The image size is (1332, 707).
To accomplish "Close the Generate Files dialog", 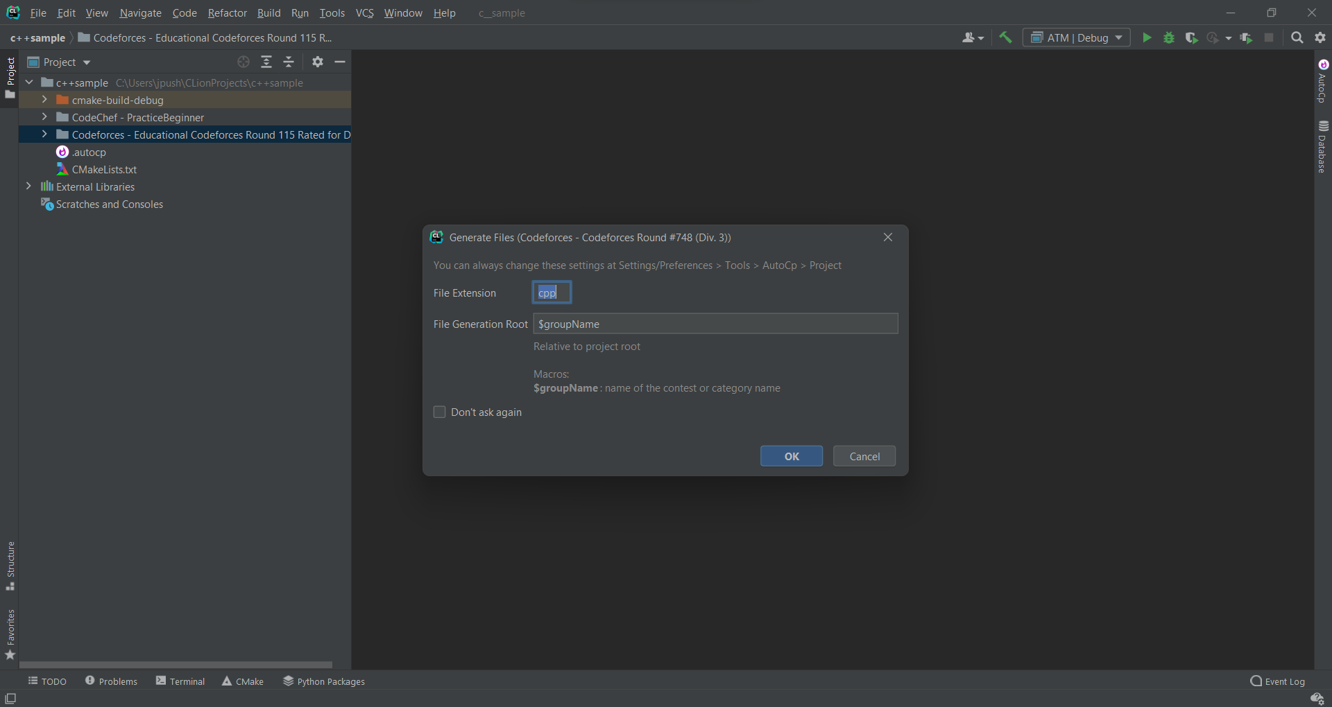I will point(888,237).
